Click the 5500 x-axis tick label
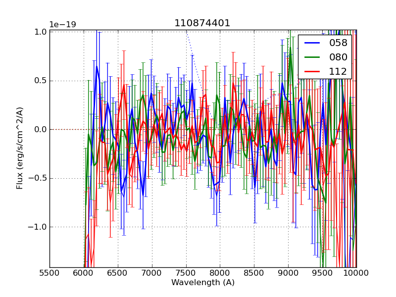396x297 pixels. 49,272
